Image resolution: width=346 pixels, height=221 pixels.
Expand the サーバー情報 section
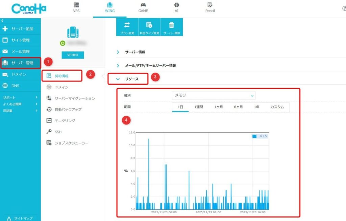135,52
